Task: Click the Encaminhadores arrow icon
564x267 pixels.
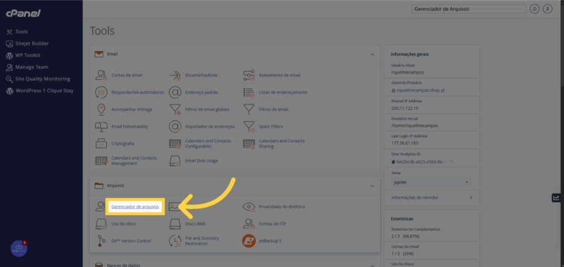Action: click(x=175, y=75)
